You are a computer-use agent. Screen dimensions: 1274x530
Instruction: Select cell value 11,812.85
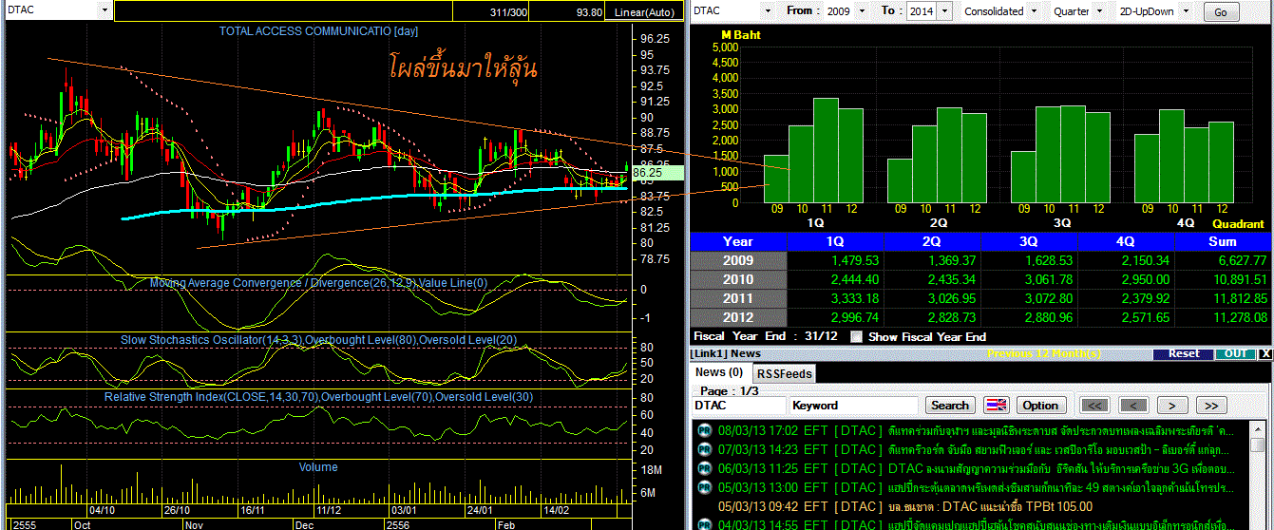[1240, 298]
